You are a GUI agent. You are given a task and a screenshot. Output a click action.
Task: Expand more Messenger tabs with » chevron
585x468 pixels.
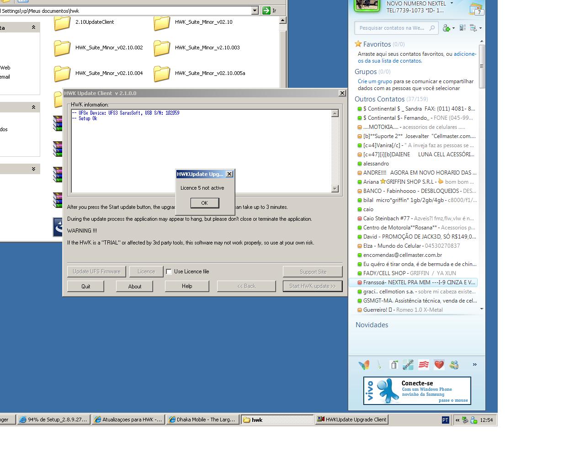click(x=474, y=365)
